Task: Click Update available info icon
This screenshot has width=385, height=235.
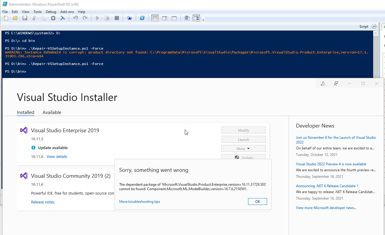Action: pos(33,148)
